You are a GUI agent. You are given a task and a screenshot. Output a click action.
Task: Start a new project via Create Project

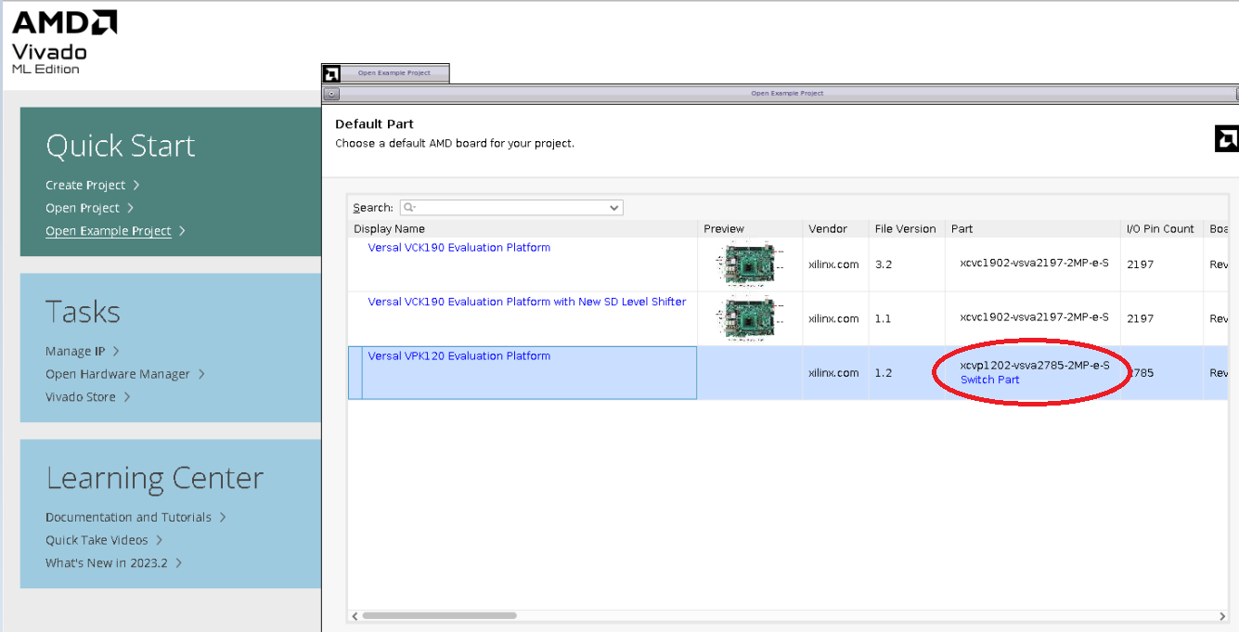tap(85, 185)
